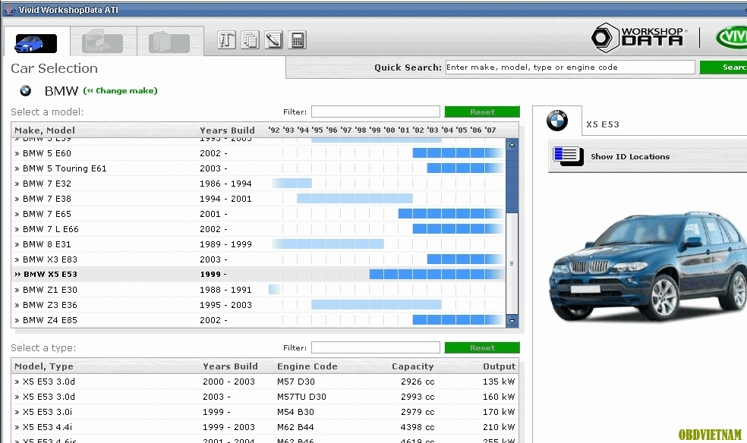Click the Vivid WorkshopData title bar icon
747x443 pixels.
point(9,10)
